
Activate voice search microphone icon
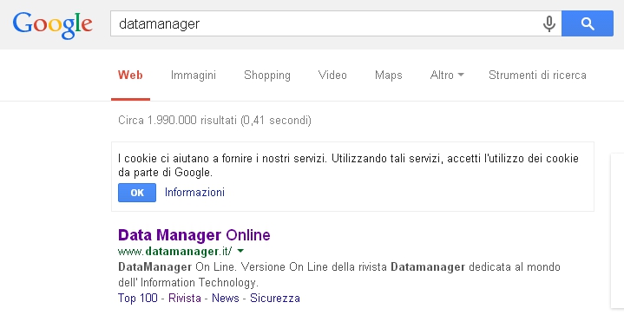(549, 24)
